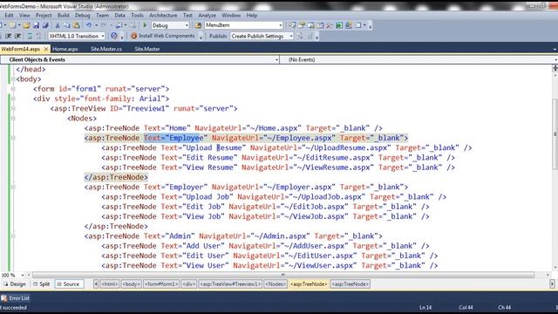
Task: Select the <html> tag in navigator
Action: [x=109, y=284]
